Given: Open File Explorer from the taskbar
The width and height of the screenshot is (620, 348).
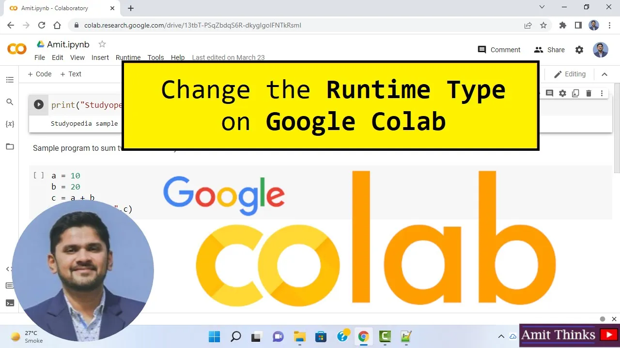Looking at the screenshot, I should tap(299, 336).
